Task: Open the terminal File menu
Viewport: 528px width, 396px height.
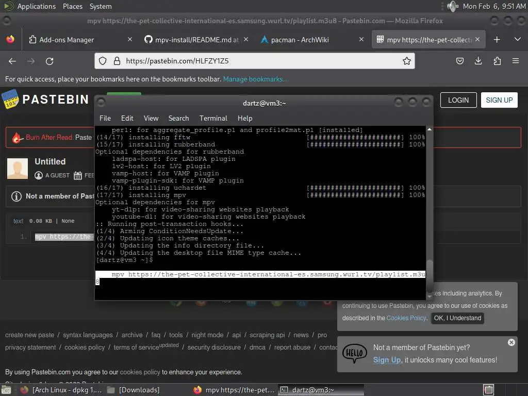Action: [x=105, y=118]
